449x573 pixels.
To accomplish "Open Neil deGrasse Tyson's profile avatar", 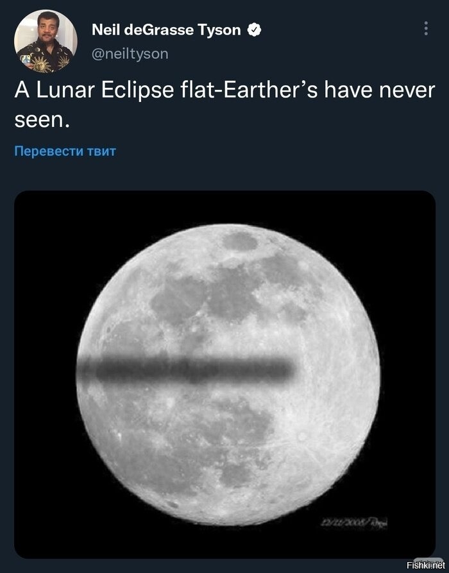I will coord(45,41).
